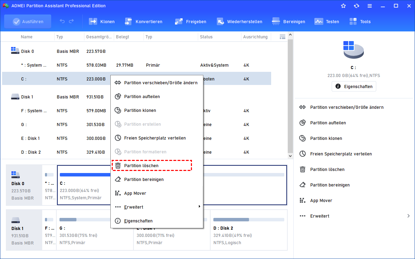Open the Konvertieren tool
Image resolution: width=415 pixels, height=259 pixels.
[144, 21]
